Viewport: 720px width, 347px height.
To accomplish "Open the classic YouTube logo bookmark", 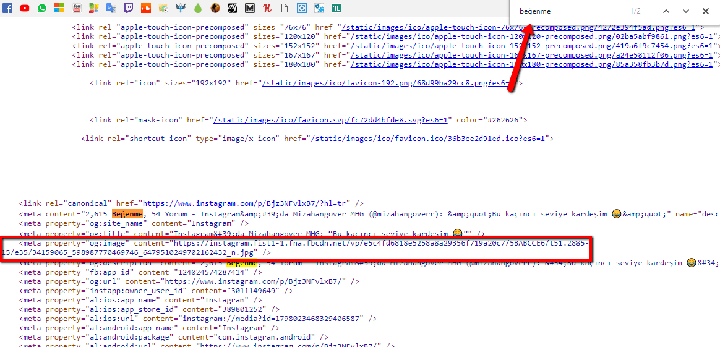I will pyautogui.click(x=77, y=8).
